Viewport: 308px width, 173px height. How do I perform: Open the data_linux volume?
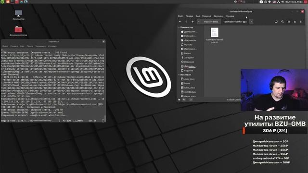click(188, 79)
